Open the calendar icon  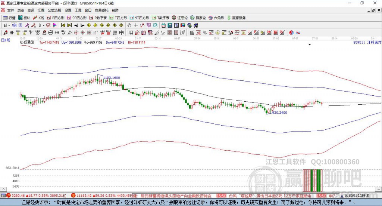[x=163, y=25]
